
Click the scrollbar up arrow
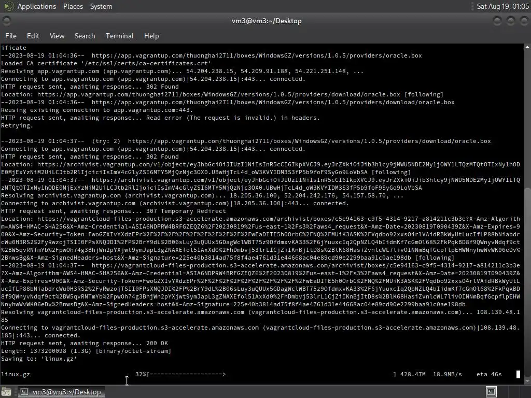click(527, 47)
